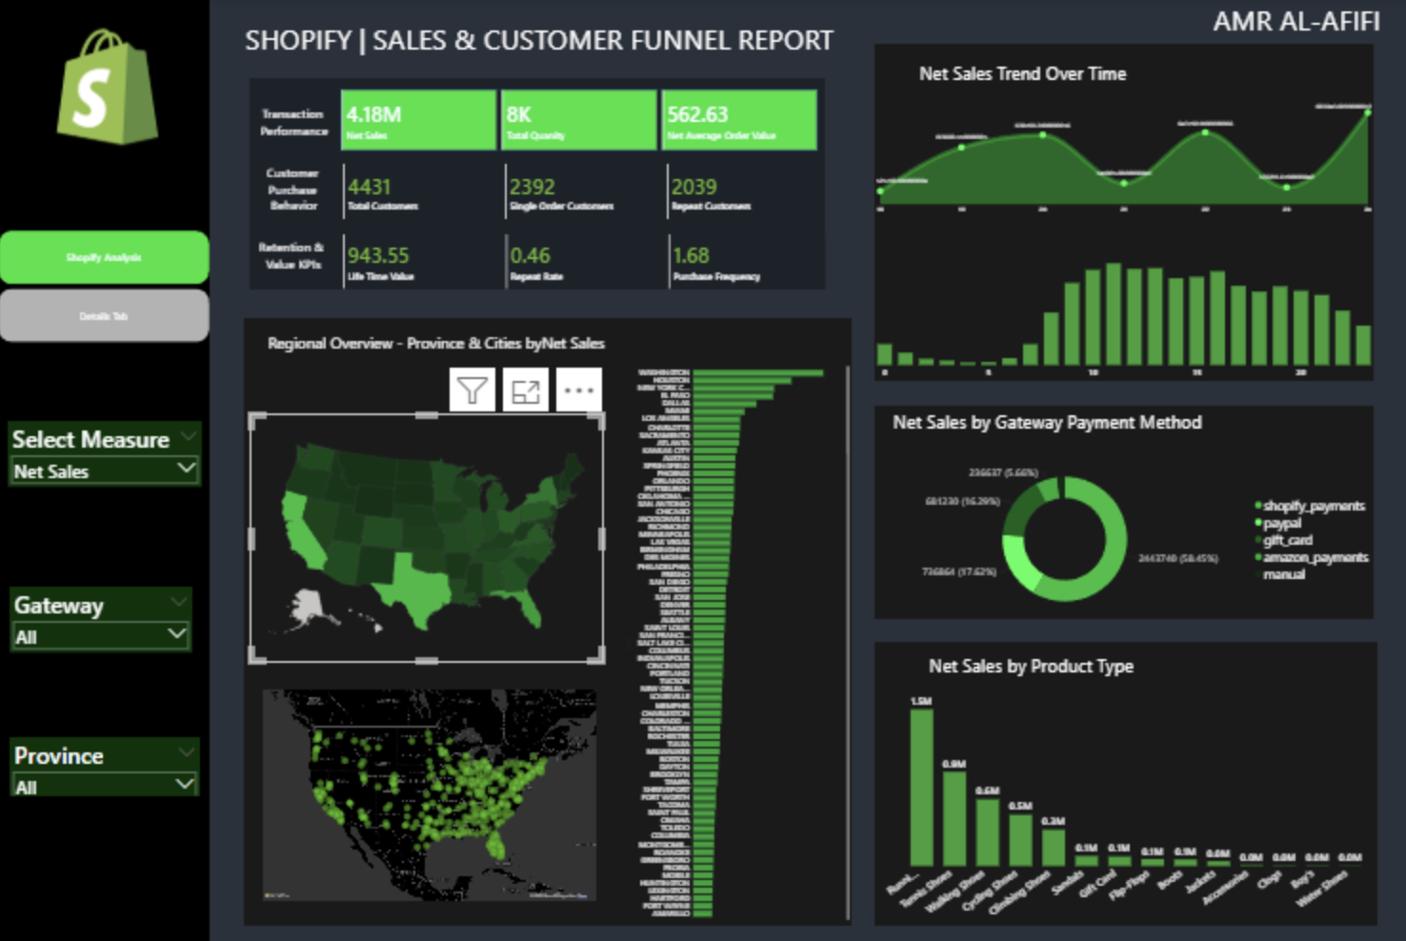The width and height of the screenshot is (1406, 941).
Task: Click the 0.9M Tennis Shoes bar
Action: click(954, 818)
